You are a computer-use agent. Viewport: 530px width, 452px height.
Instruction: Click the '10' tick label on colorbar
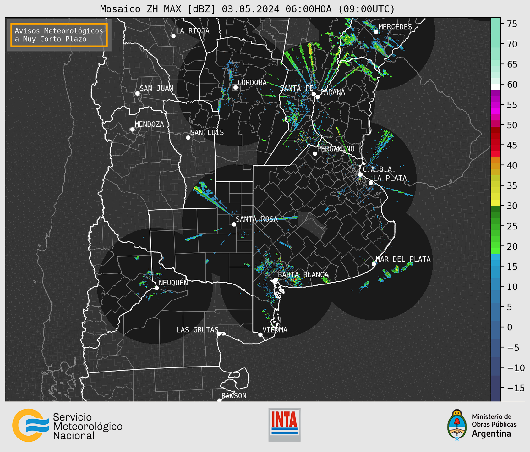click(x=512, y=287)
